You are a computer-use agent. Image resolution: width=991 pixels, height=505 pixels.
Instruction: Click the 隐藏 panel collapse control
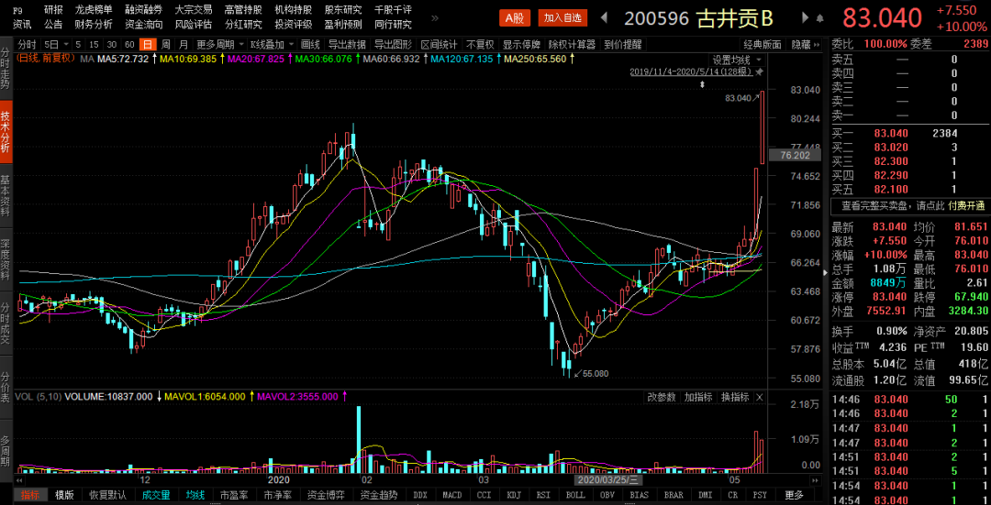pyautogui.click(x=805, y=45)
